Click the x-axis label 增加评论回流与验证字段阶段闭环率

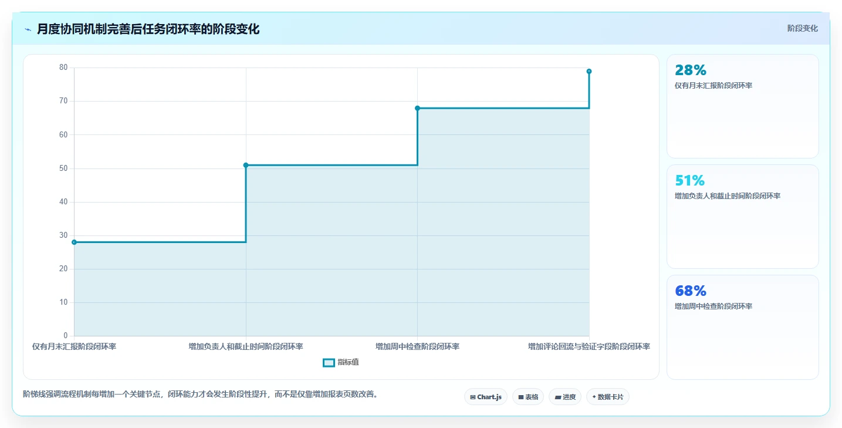point(589,346)
